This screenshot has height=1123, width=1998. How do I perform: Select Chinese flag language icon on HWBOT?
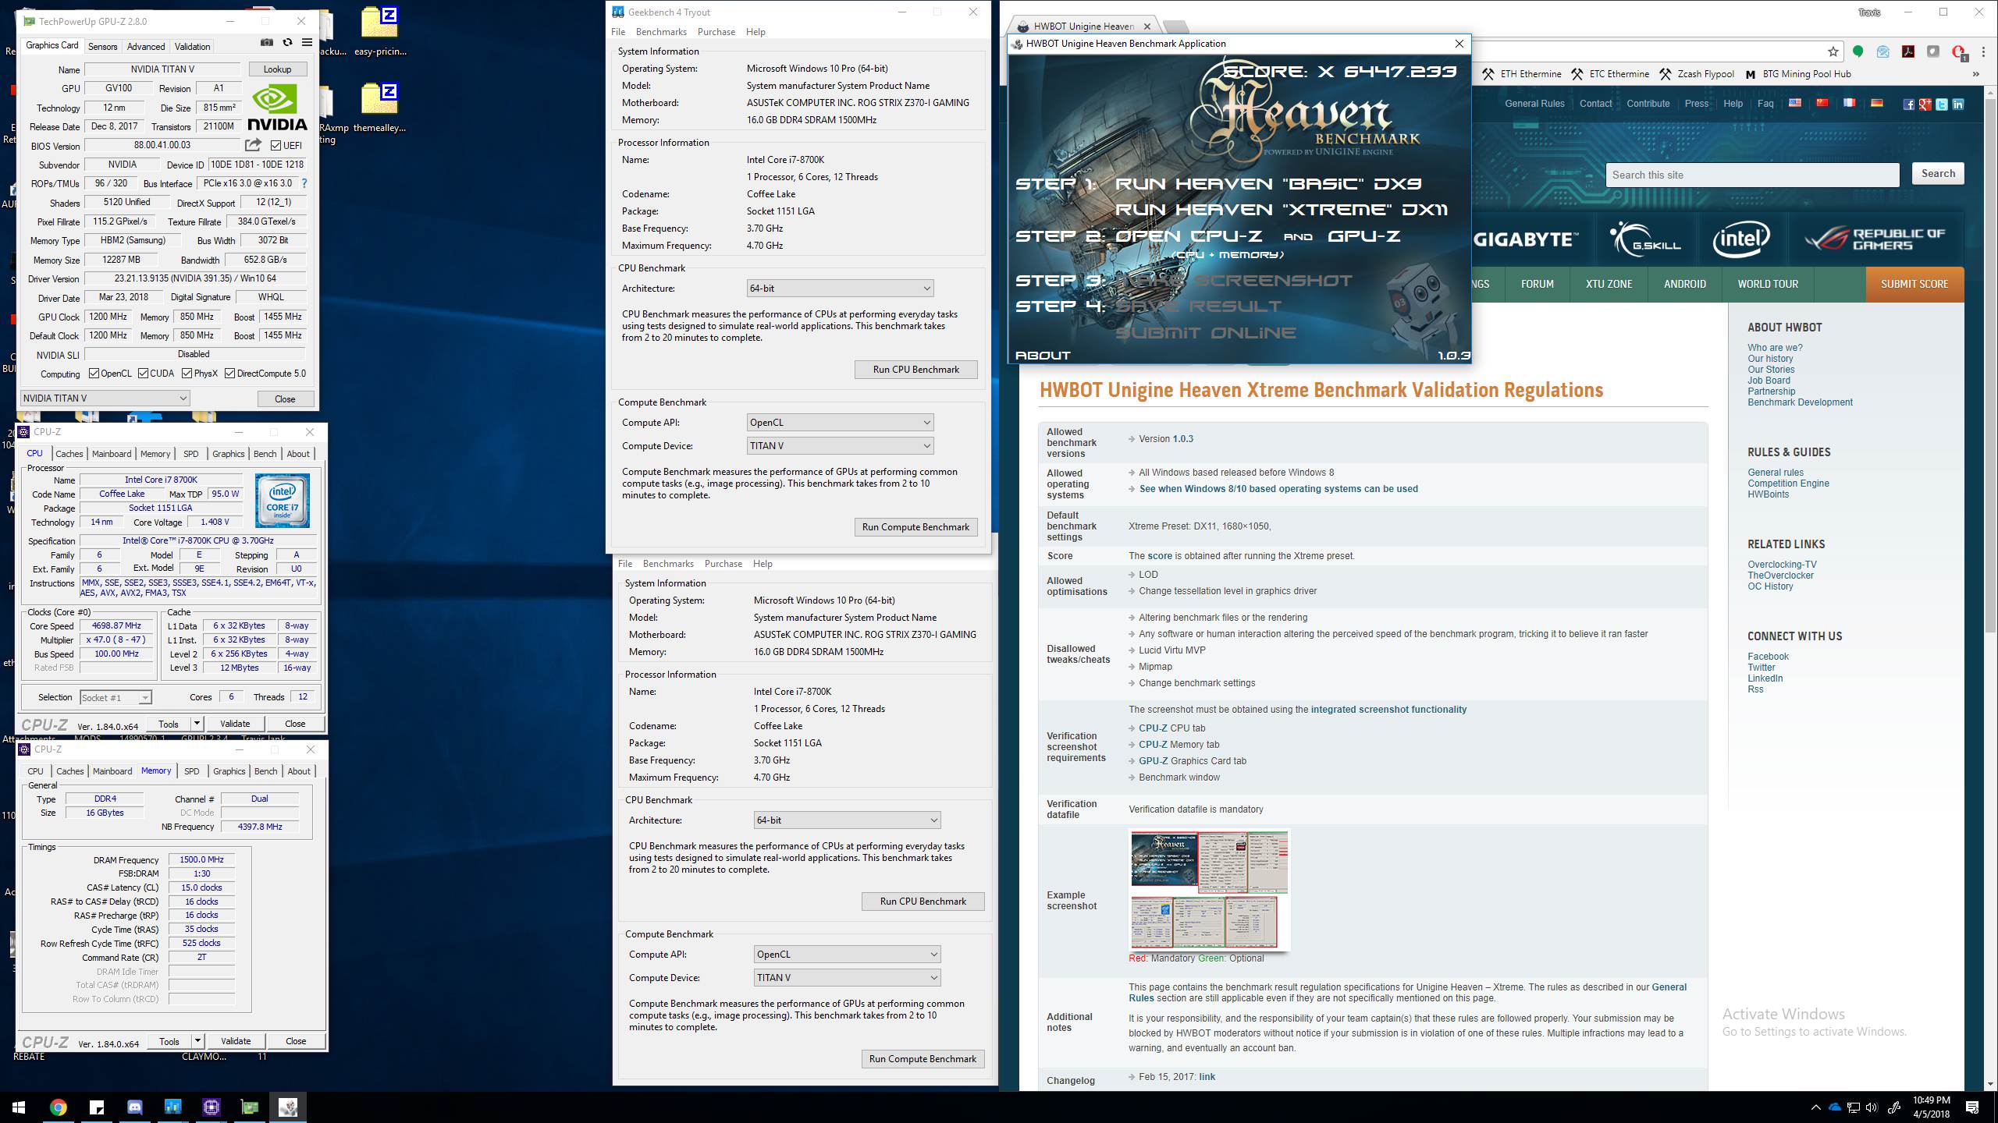(x=1822, y=103)
